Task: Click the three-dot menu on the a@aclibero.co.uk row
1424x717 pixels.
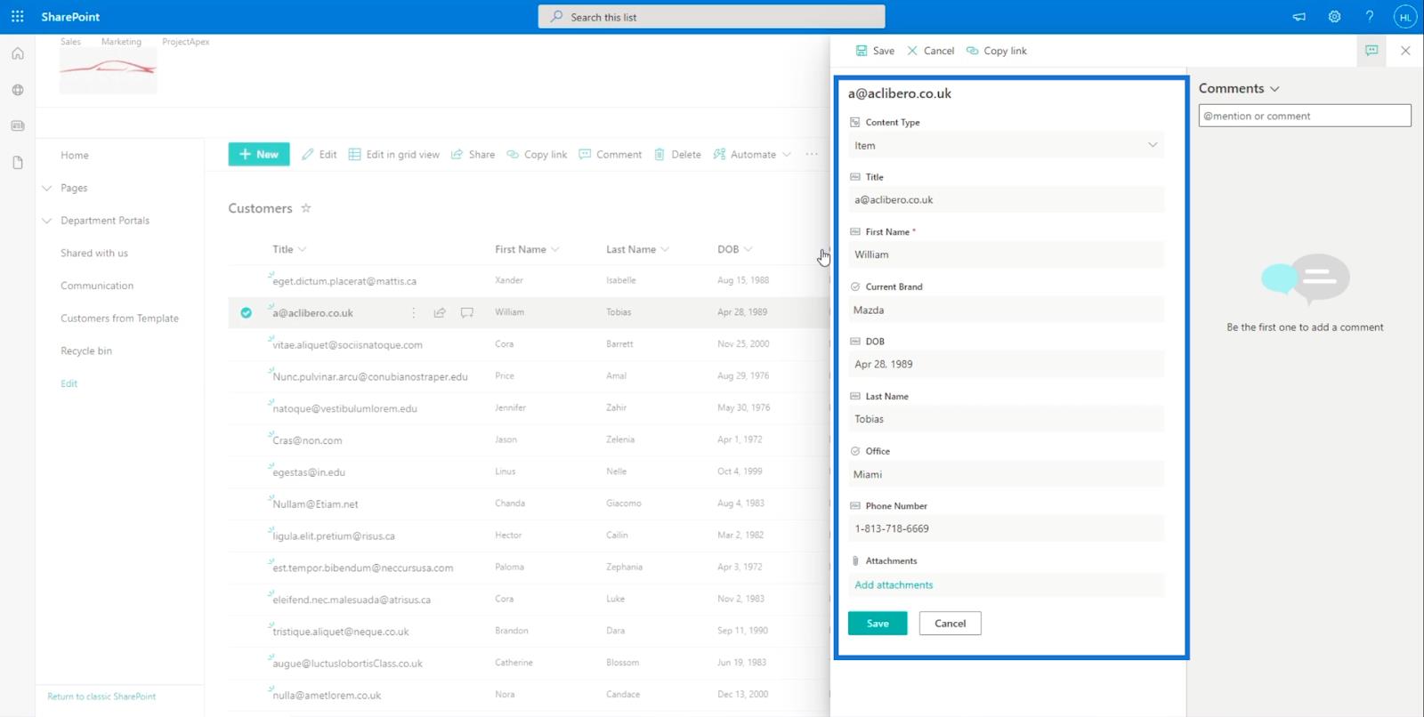Action: 413,312
